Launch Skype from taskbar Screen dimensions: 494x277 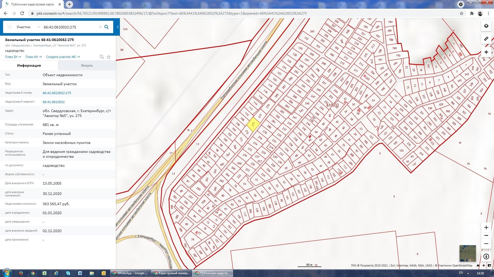(x=68, y=273)
